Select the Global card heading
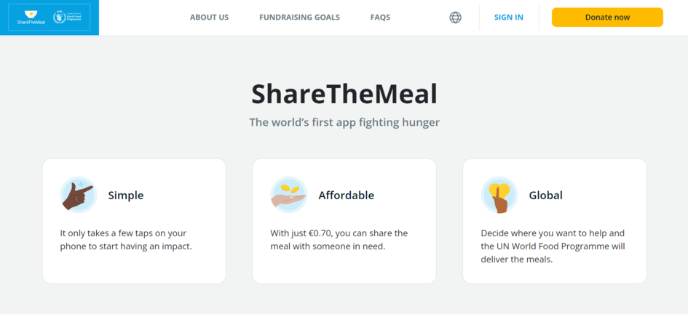Image resolution: width=688 pixels, height=314 pixels. tap(545, 195)
